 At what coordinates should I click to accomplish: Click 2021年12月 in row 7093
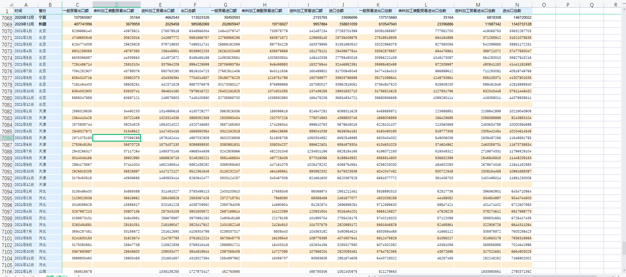26,184
